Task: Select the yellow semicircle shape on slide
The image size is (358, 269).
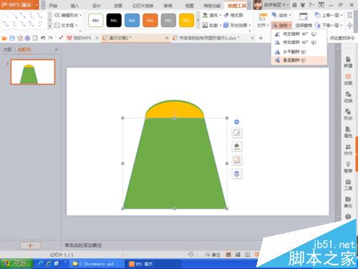Action: click(x=175, y=109)
